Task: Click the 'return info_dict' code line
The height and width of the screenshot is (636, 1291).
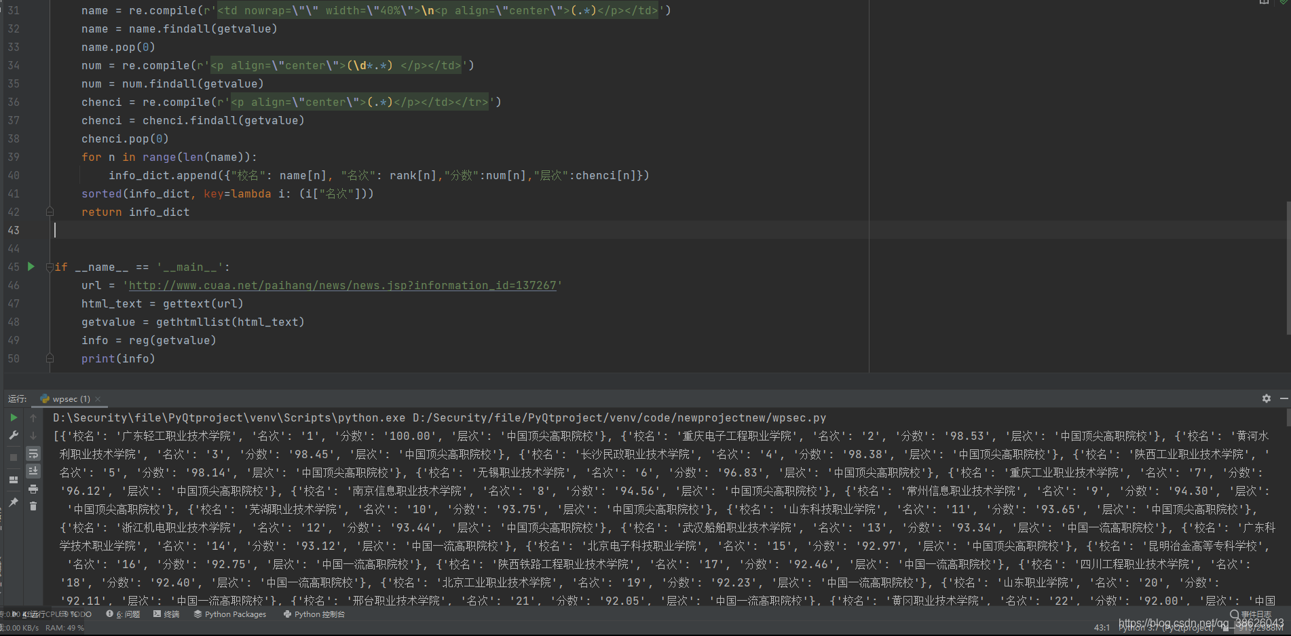Action: point(136,212)
